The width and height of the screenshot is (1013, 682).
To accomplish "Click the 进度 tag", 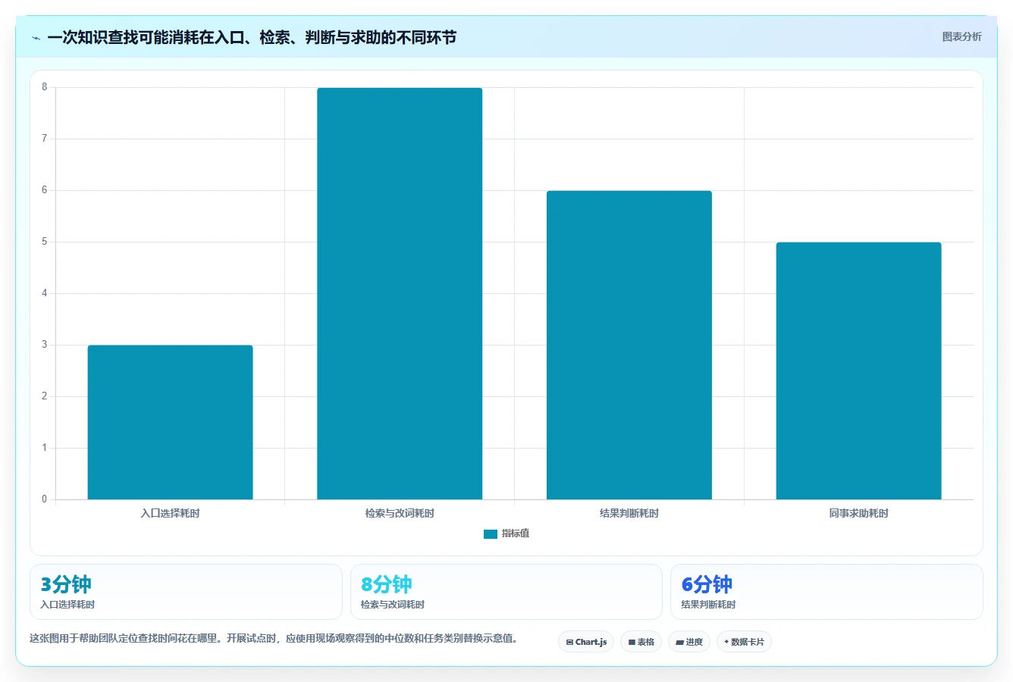I will (x=689, y=642).
